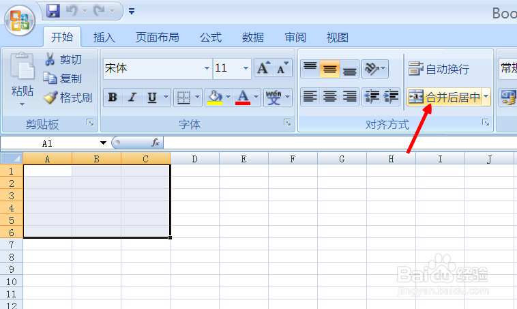Image resolution: width=517 pixels, height=309 pixels.
Task: Click into the 宋体 font name box
Action: click(x=153, y=68)
